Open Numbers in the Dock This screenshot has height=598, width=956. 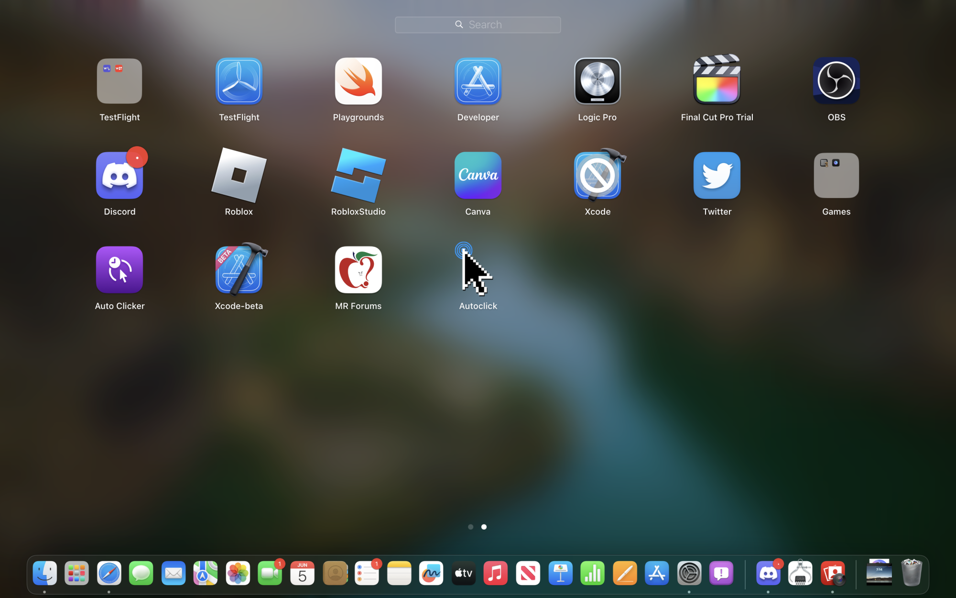click(593, 573)
